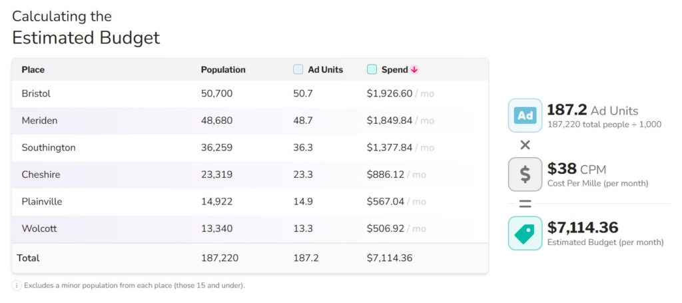The height and width of the screenshot is (303, 682).
Task: Sort table by Place column header
Action: coord(33,69)
